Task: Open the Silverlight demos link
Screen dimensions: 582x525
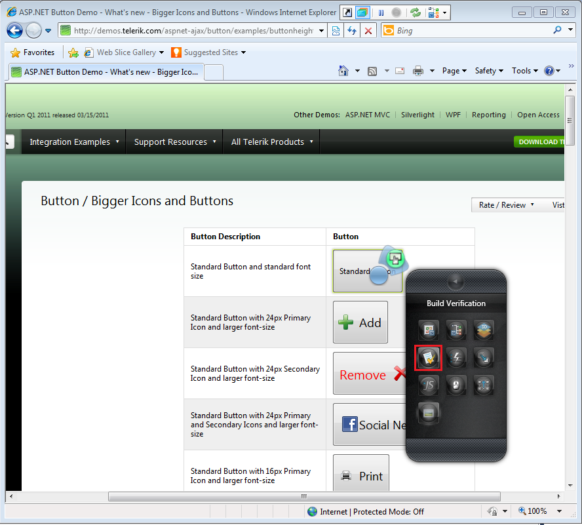Action: 417,115
